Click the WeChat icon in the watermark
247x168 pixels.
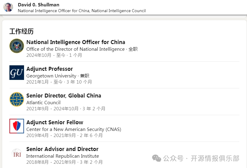[x=157, y=158]
